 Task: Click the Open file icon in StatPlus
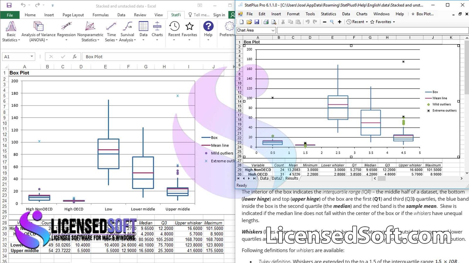[x=249, y=22]
